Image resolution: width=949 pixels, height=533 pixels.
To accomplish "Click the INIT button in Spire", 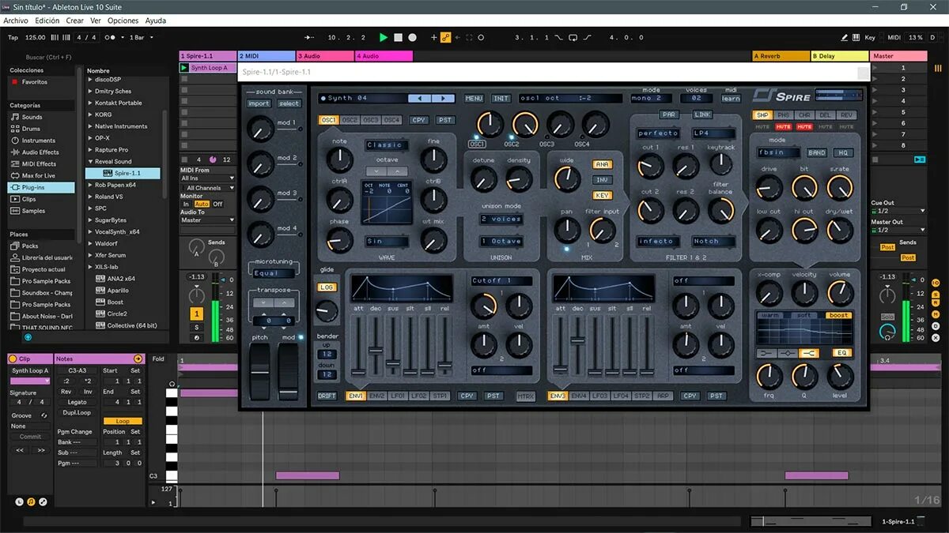I will [501, 99].
